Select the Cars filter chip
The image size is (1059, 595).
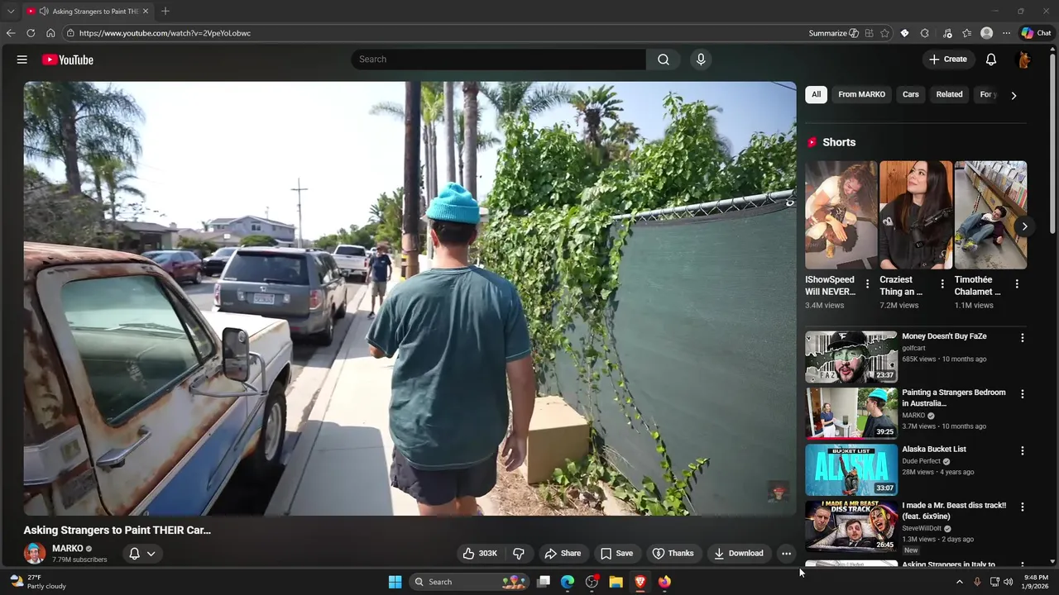click(911, 94)
